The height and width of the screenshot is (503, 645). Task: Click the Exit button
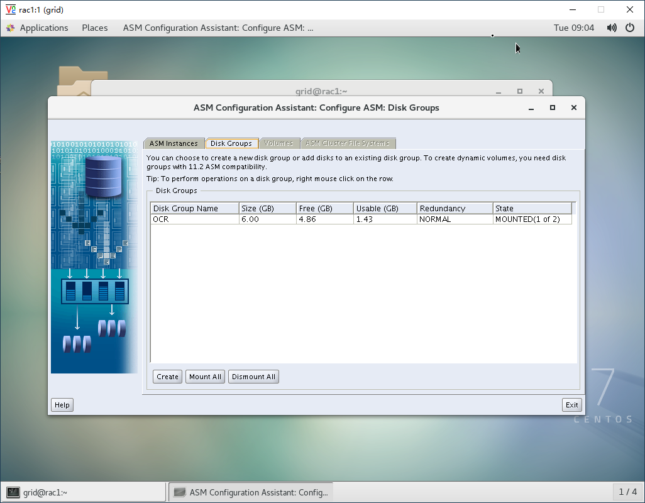click(x=572, y=405)
